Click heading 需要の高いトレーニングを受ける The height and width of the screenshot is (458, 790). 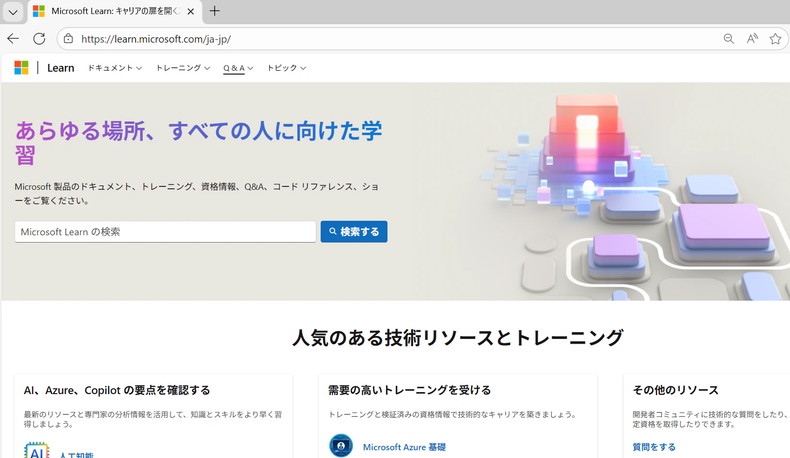[x=409, y=390]
